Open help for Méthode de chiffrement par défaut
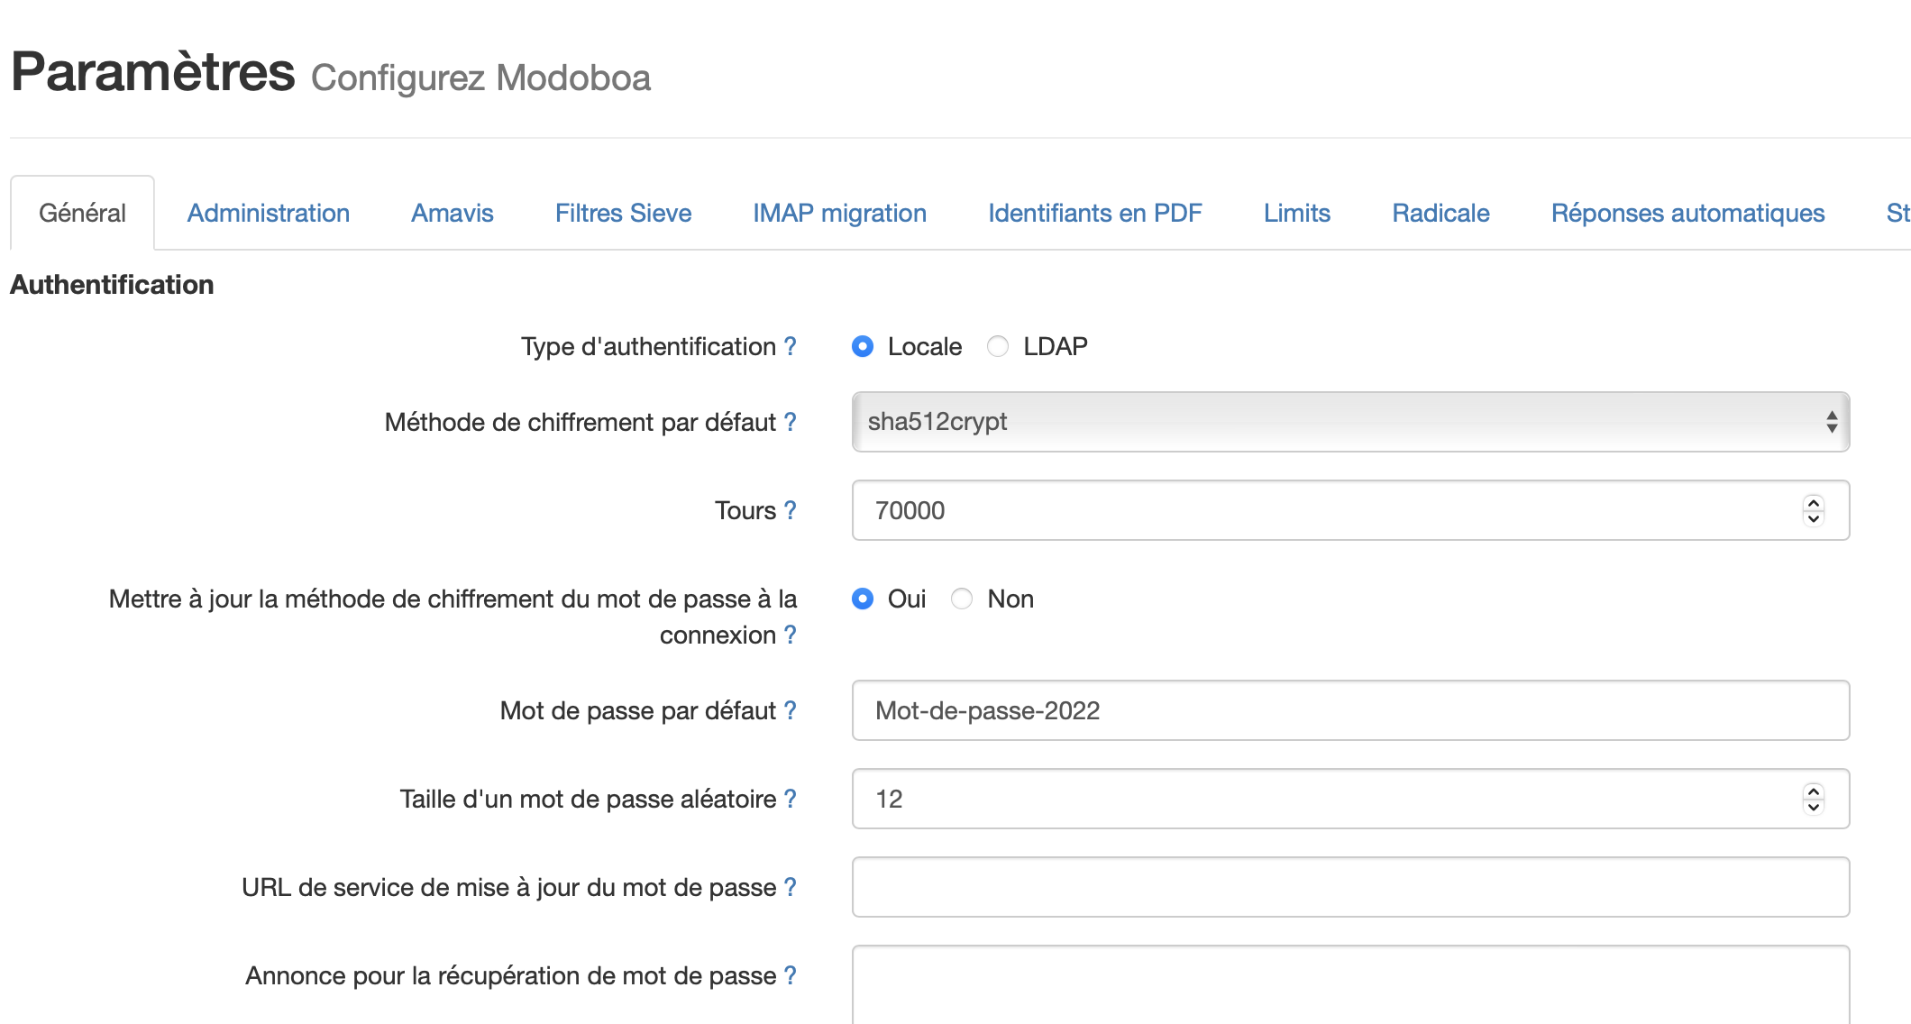 coord(789,422)
